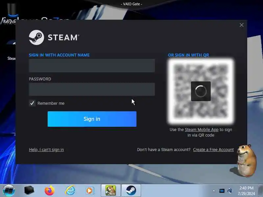The width and height of the screenshot is (263, 197).
Task: Close the Steam sign-in dialog
Action: pos(242,25)
